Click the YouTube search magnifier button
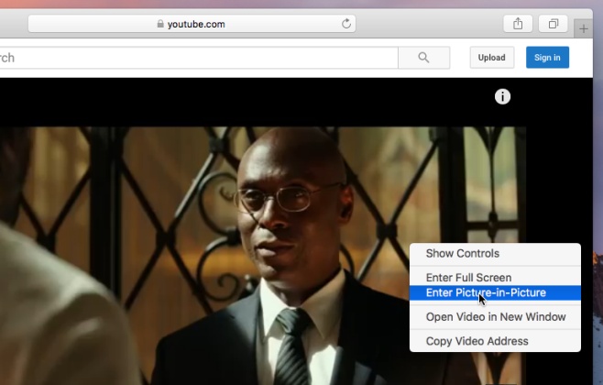 423,58
